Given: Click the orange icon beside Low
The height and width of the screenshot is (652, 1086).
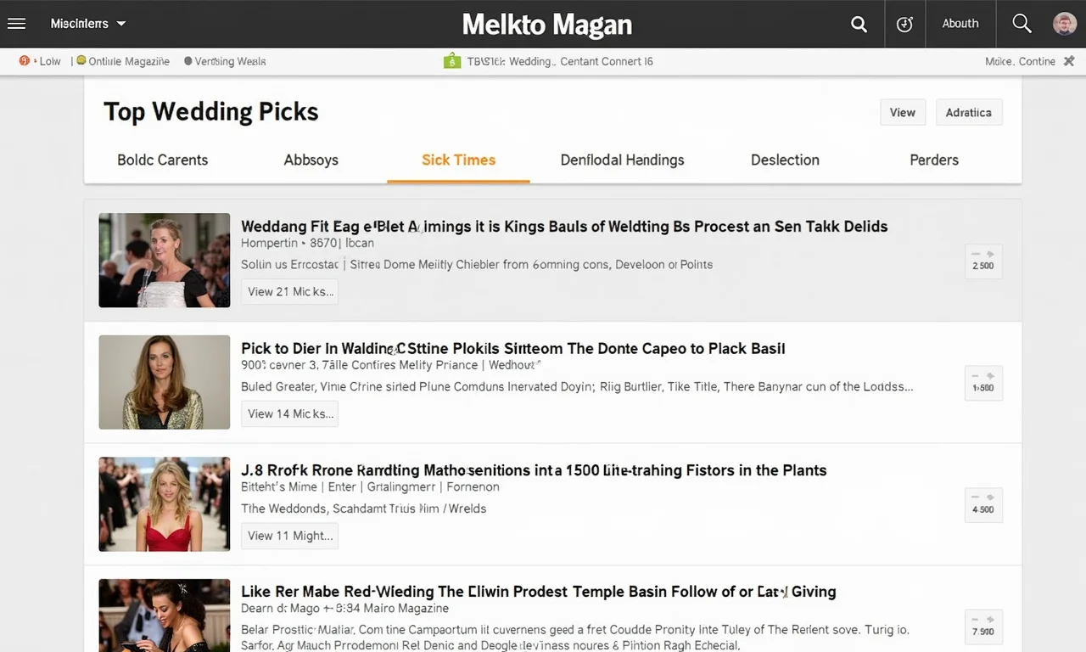Looking at the screenshot, I should click(x=25, y=61).
